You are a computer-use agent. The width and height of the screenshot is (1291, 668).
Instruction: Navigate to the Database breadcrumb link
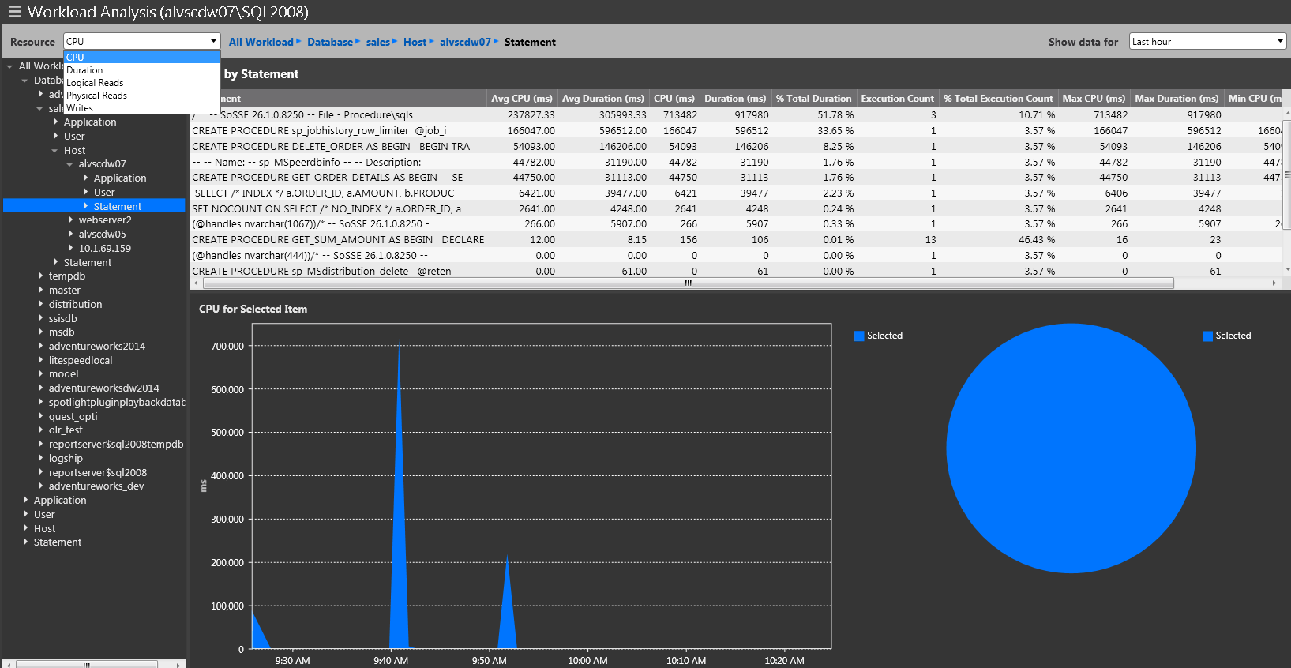pos(329,42)
